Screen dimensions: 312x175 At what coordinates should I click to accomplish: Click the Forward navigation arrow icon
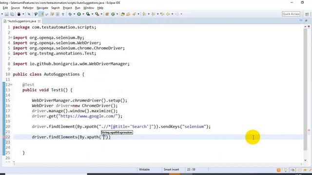[x=176, y=14]
